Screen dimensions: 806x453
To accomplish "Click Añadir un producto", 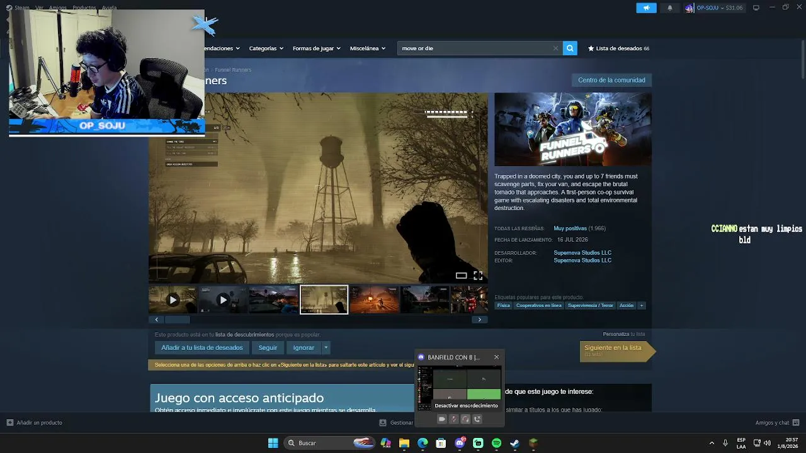I will click(x=35, y=423).
